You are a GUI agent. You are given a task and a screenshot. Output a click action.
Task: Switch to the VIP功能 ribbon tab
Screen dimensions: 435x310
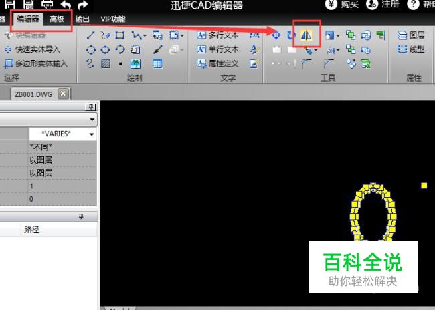(x=113, y=19)
